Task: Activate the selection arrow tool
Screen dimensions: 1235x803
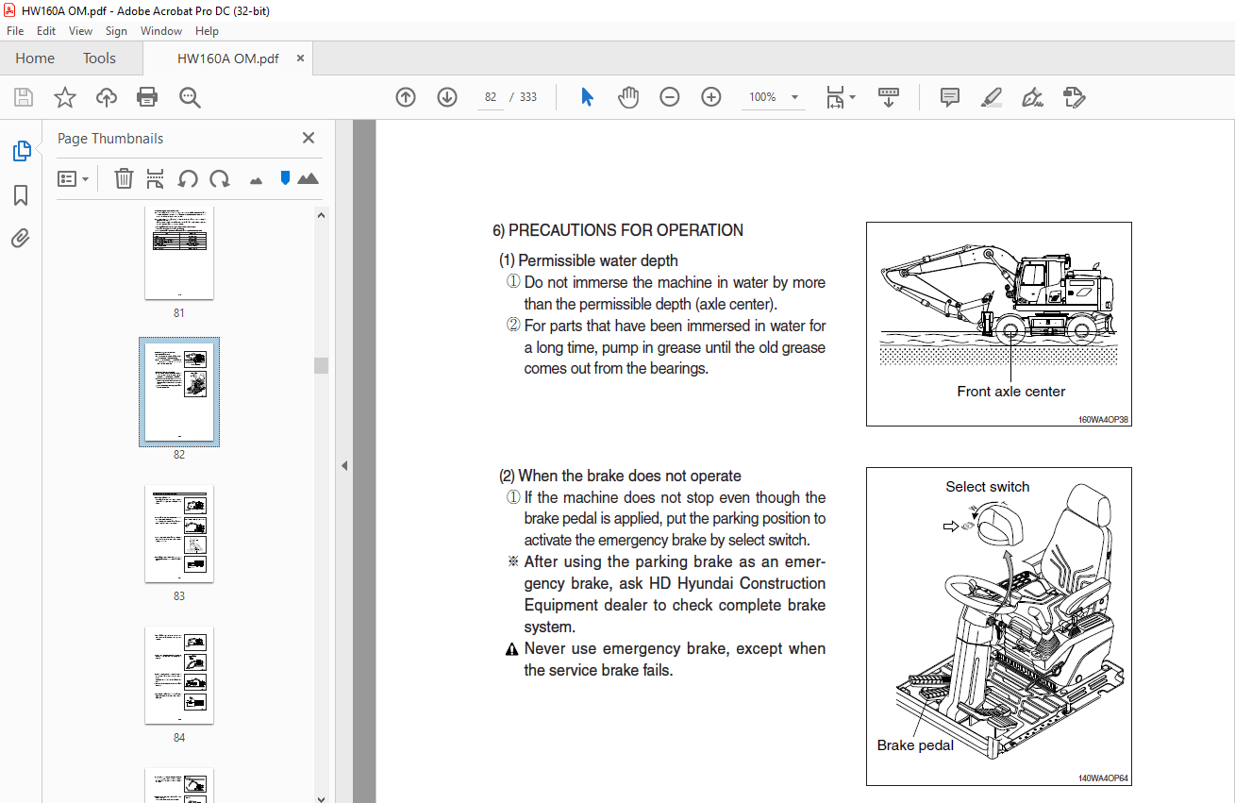Action: tap(587, 97)
